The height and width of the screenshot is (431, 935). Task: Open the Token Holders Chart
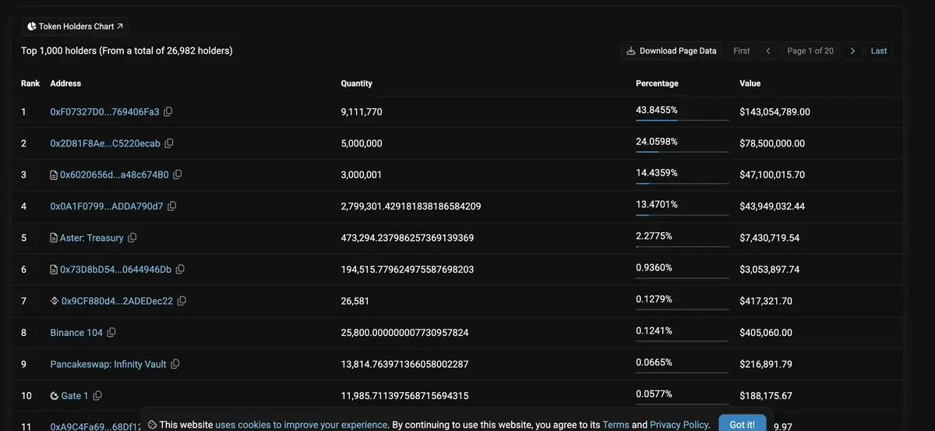click(75, 26)
